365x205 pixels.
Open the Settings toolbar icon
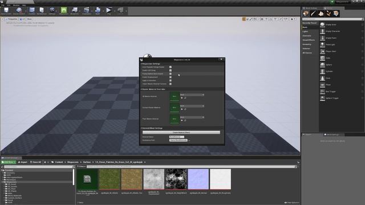(52, 10)
